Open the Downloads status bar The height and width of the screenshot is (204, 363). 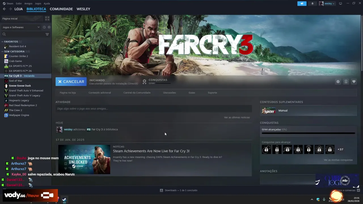(x=179, y=190)
